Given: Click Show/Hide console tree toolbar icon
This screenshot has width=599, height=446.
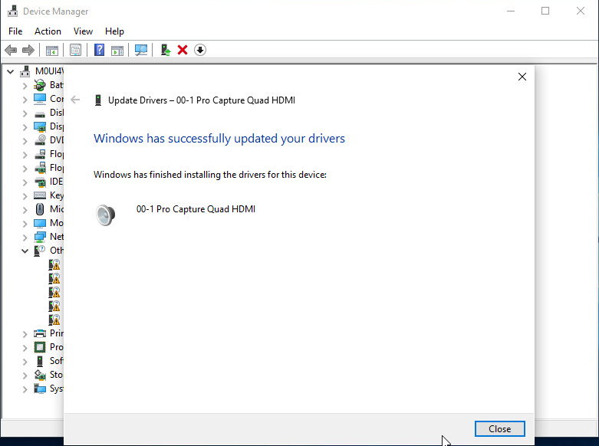Looking at the screenshot, I should point(52,50).
